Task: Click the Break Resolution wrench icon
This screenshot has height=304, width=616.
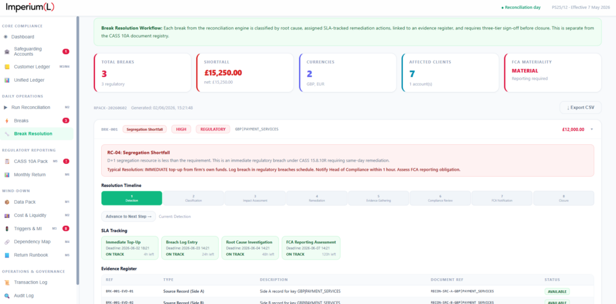Action: (7, 134)
